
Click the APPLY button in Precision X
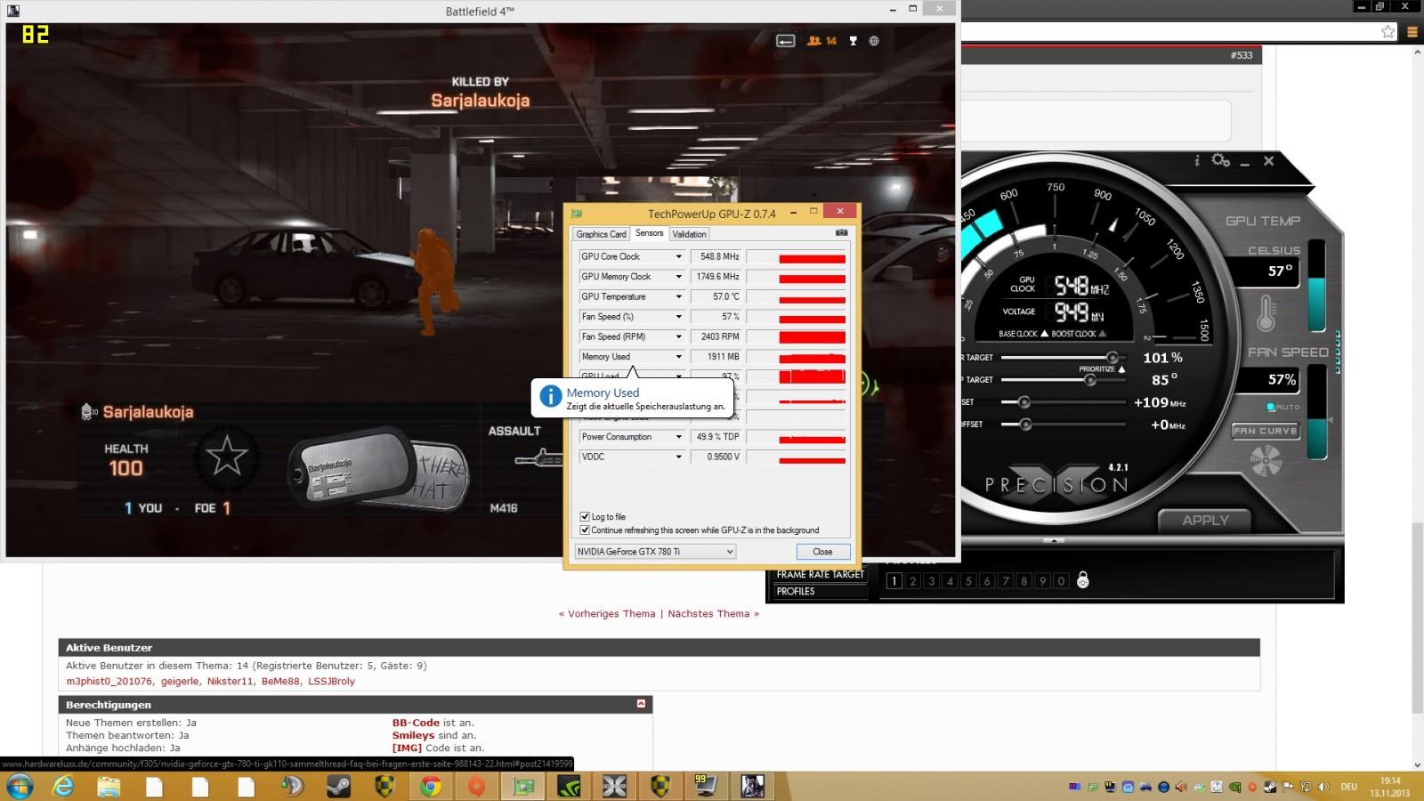pyautogui.click(x=1205, y=521)
